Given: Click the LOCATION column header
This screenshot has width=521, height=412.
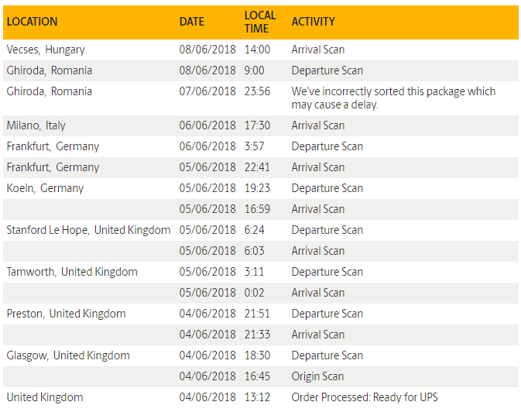Looking at the screenshot, I should coord(32,22).
